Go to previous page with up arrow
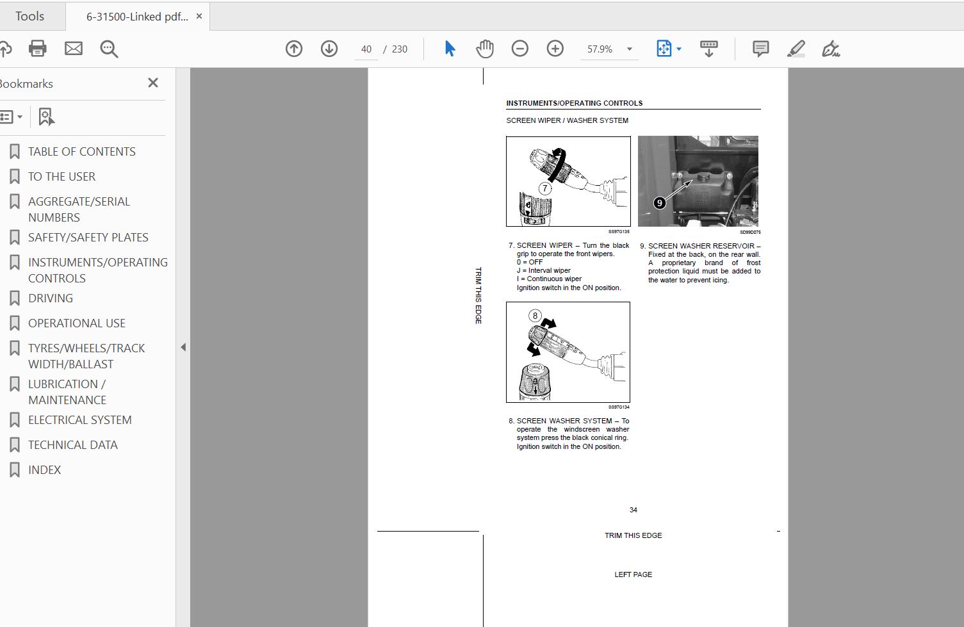Viewport: 964px width, 627px height. 294,49
